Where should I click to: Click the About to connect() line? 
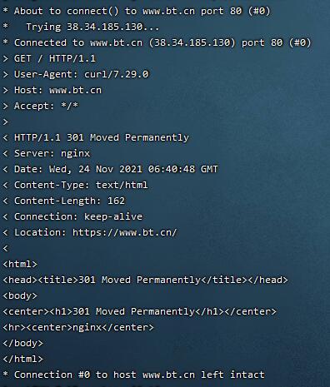point(142,11)
